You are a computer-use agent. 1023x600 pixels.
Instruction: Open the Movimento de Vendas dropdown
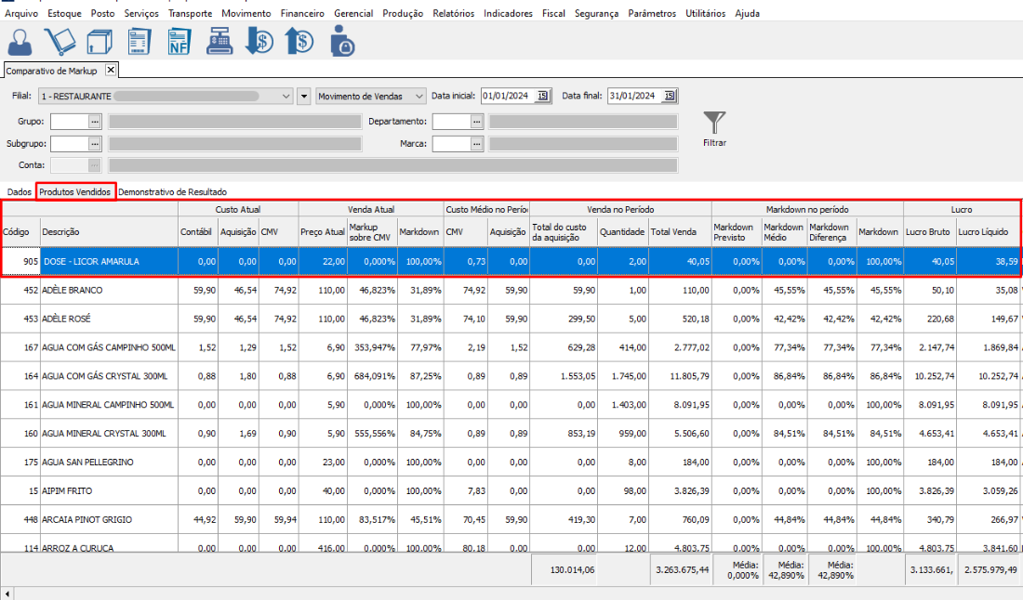[x=418, y=97]
